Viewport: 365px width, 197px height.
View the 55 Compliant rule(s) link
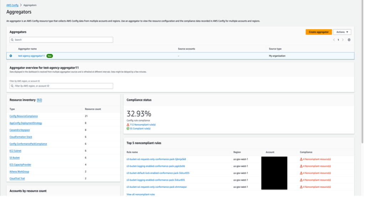[140, 128]
